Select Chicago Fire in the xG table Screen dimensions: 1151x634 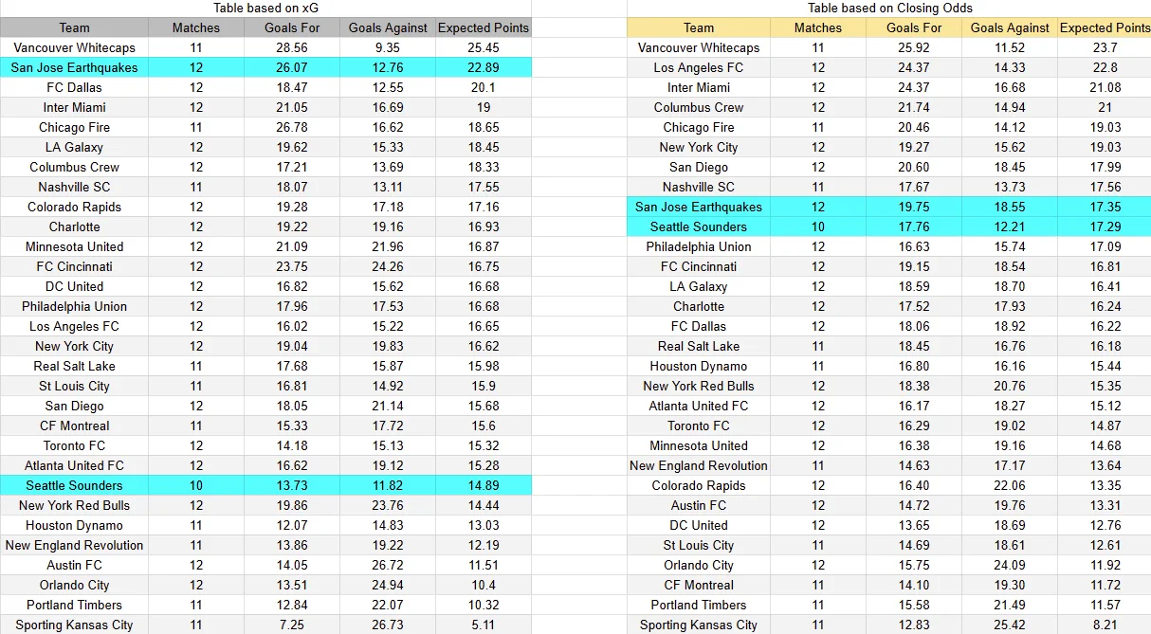tap(75, 127)
